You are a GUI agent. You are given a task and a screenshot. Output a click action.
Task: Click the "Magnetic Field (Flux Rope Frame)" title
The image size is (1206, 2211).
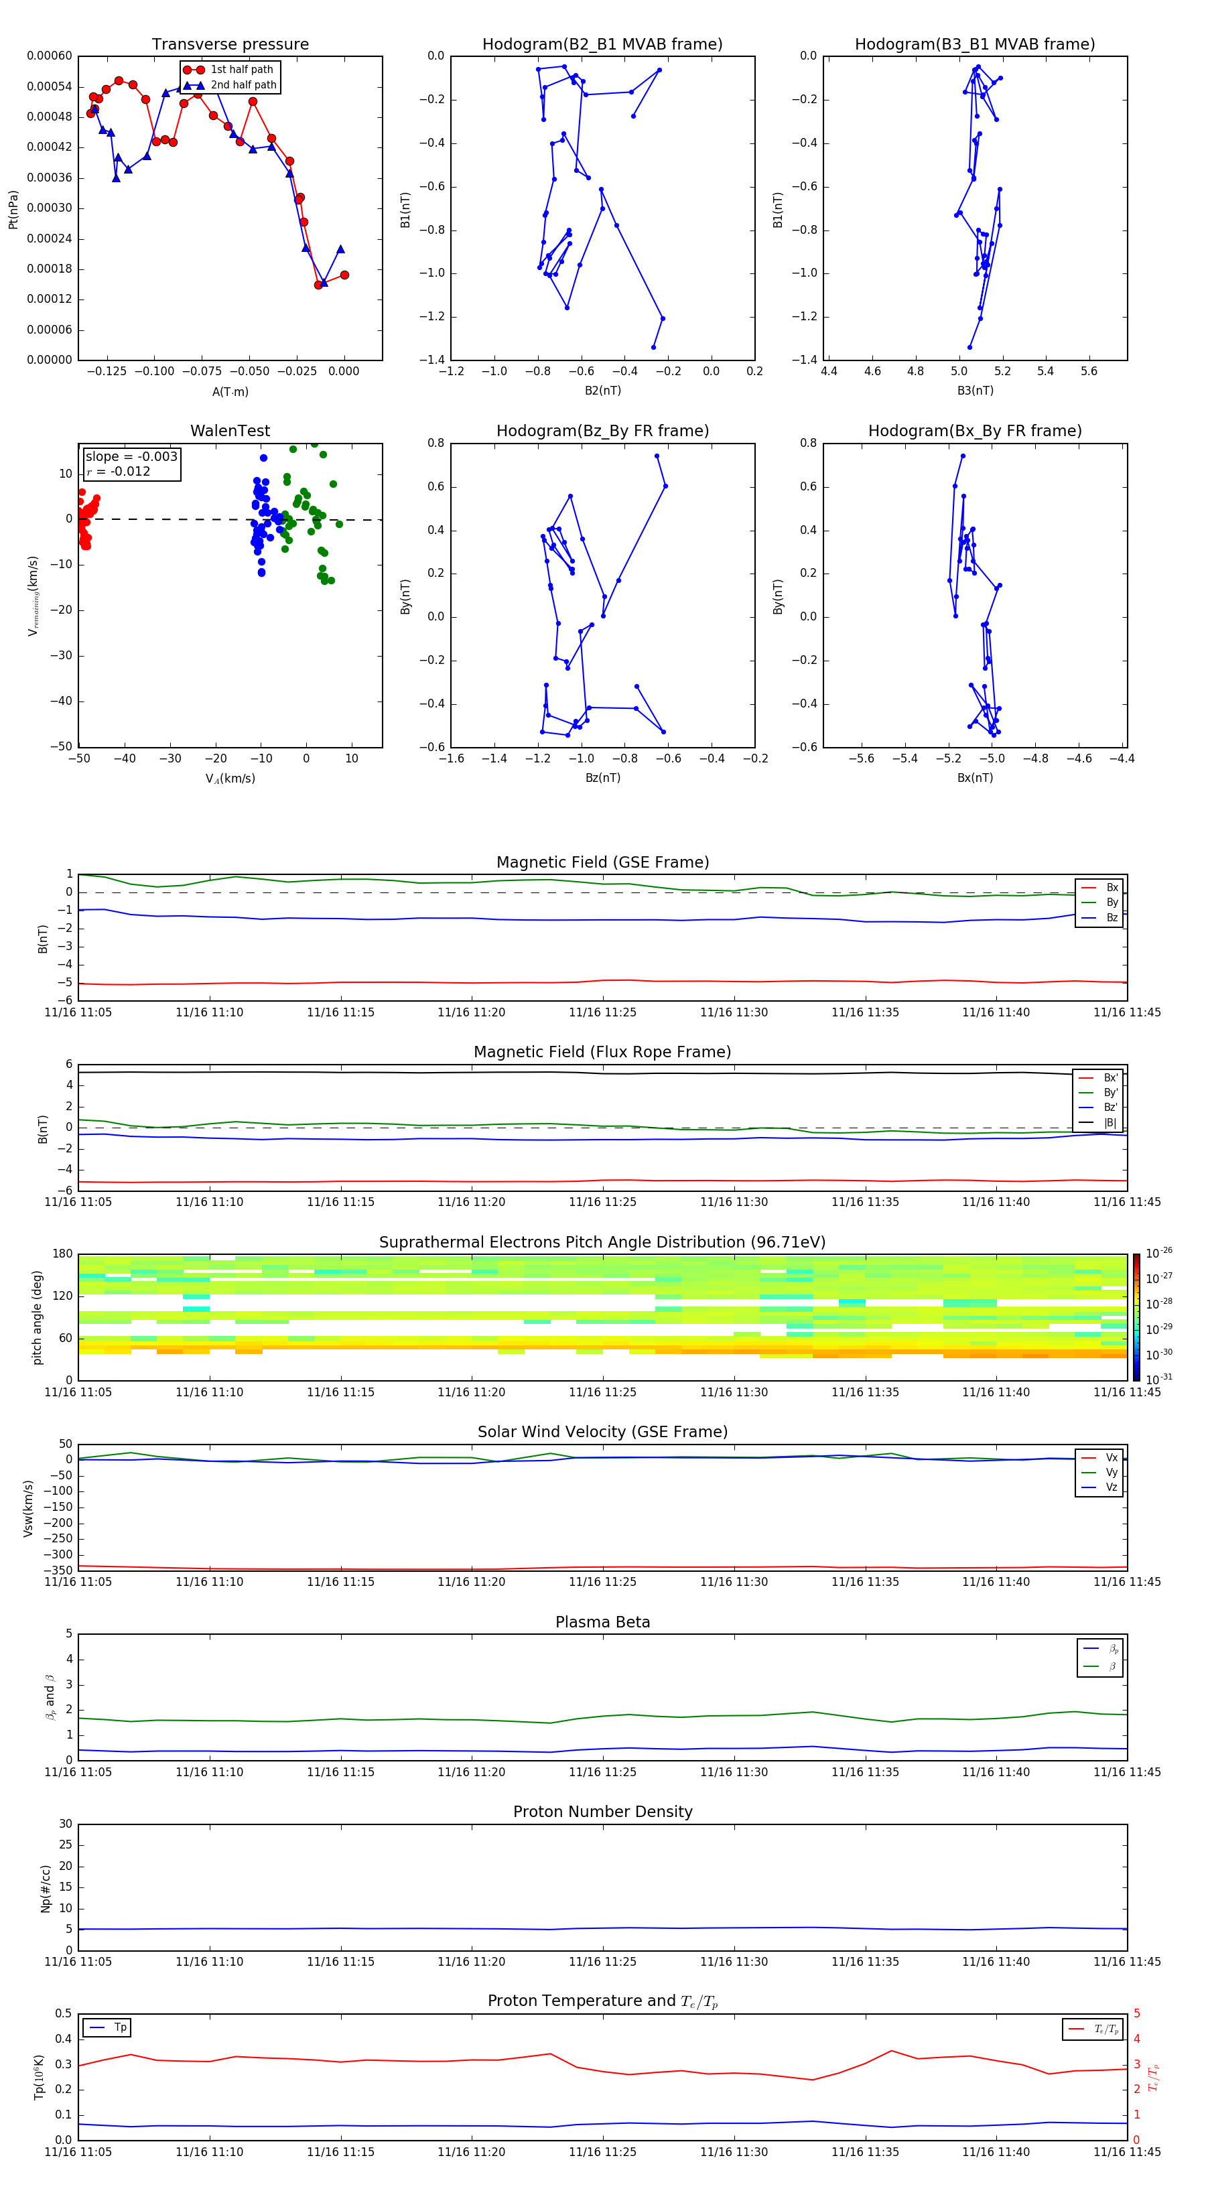click(x=602, y=1053)
